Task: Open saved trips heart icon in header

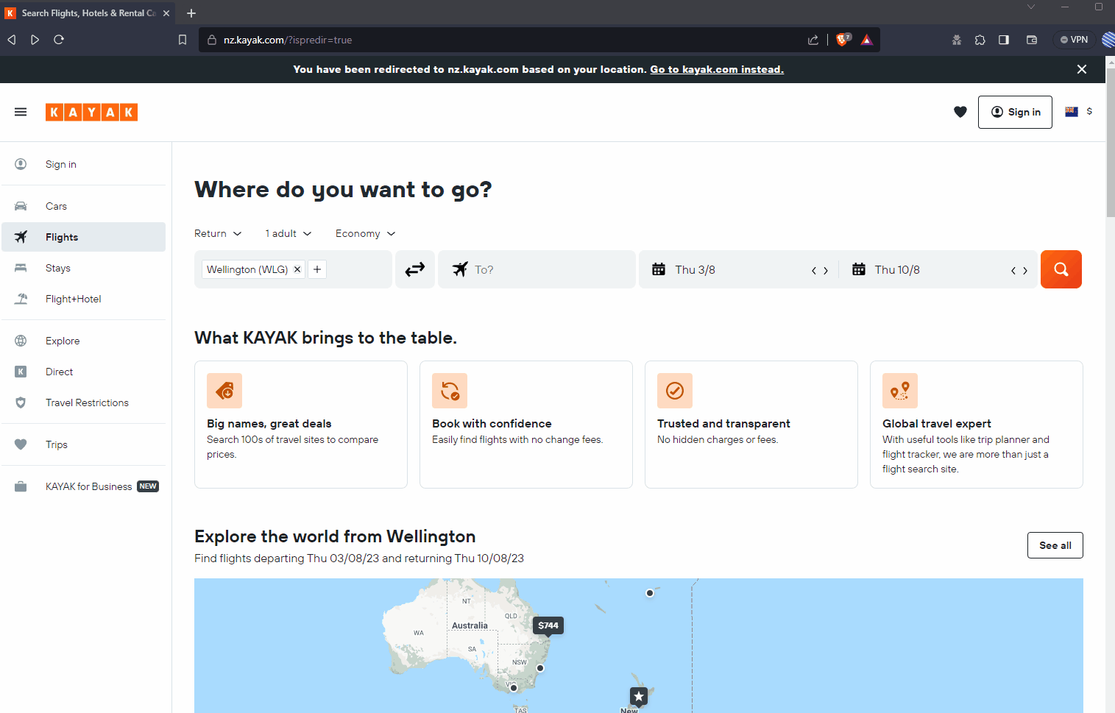Action: click(x=960, y=112)
